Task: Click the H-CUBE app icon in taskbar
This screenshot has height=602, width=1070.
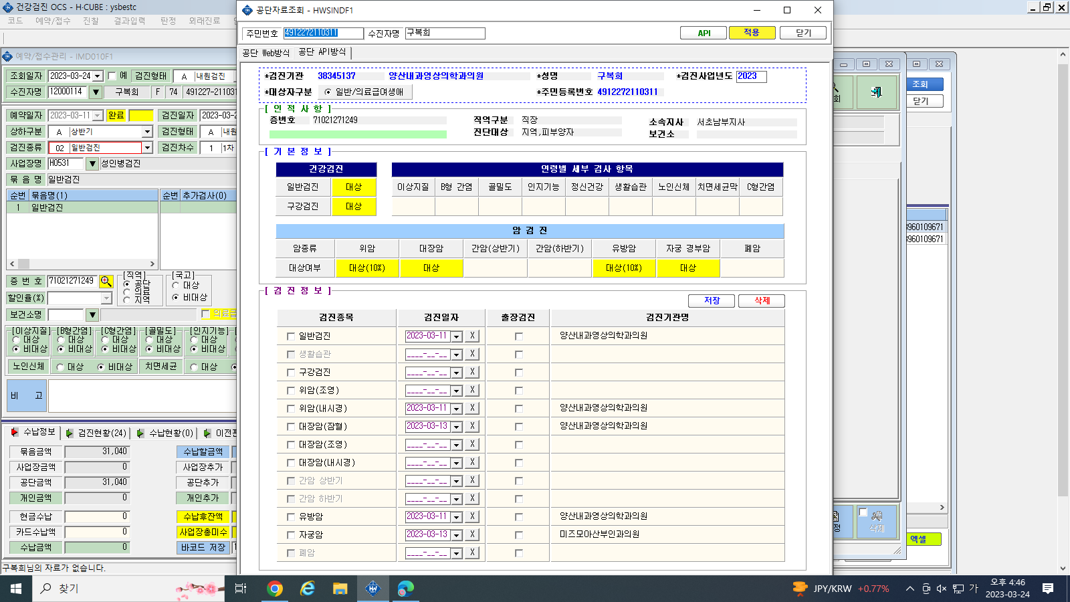Action: 372,589
